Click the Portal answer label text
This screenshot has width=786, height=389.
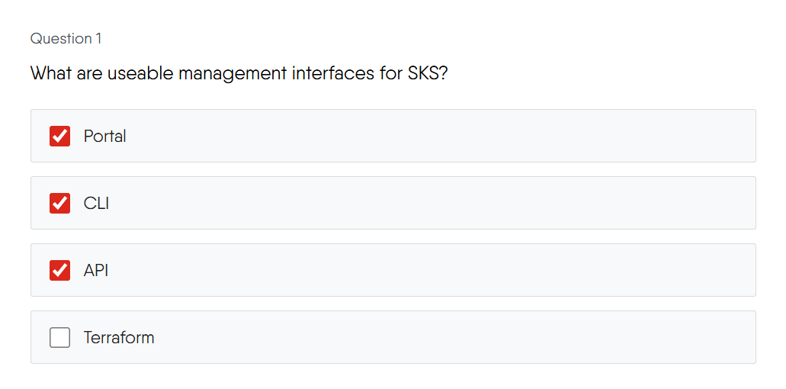click(104, 136)
